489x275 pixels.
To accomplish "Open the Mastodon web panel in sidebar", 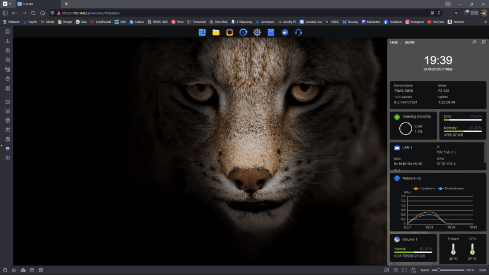I will [x=7, y=148].
